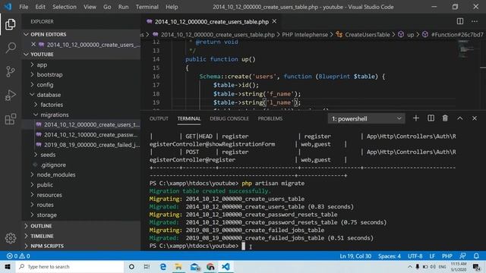
Task: Open the Source Control view
Action: pos(11,71)
